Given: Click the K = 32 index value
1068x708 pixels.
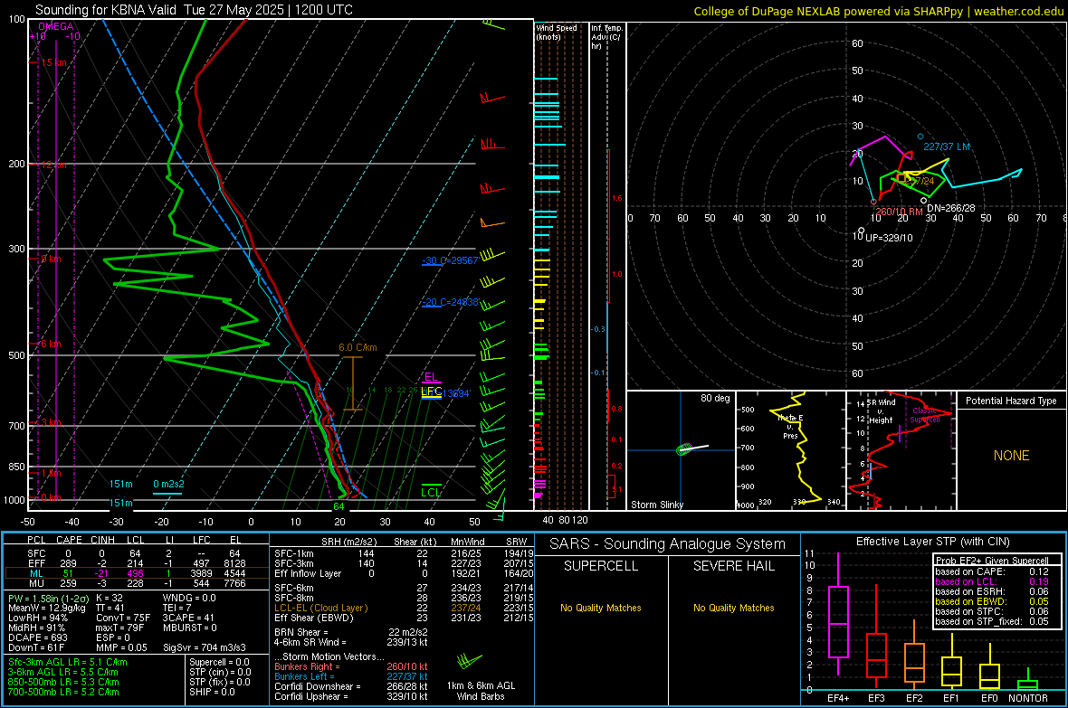Looking at the screenshot, I should click(109, 598).
